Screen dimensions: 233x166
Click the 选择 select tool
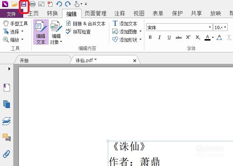coord(11,31)
